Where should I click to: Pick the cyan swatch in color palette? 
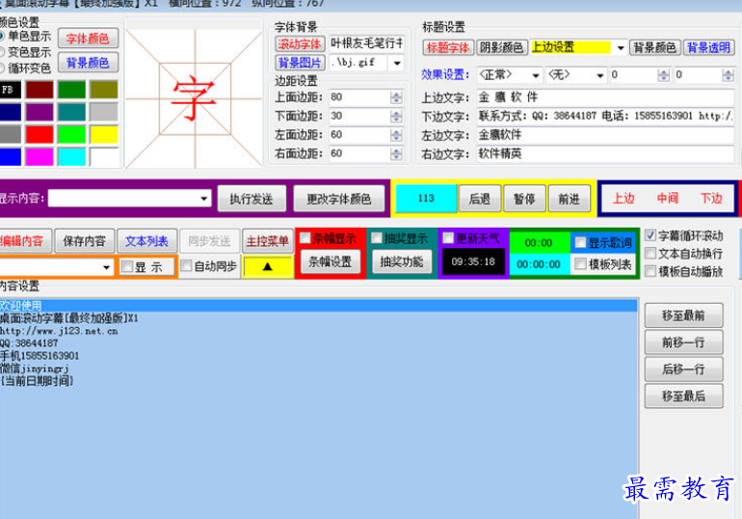pyautogui.click(x=72, y=156)
